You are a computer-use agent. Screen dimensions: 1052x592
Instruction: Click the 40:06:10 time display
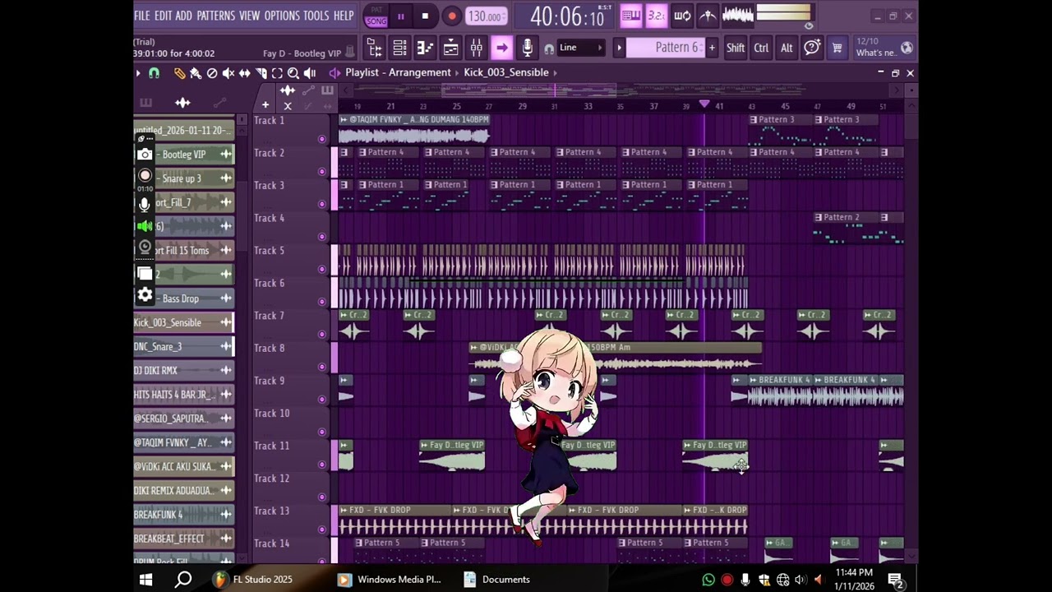(x=567, y=16)
